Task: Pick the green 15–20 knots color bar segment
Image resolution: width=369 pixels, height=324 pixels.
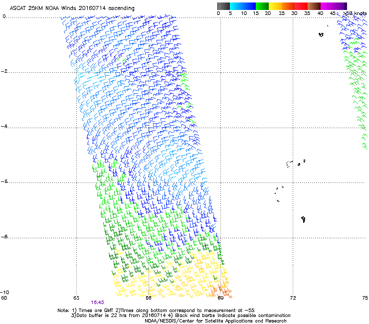Action: 262,6
